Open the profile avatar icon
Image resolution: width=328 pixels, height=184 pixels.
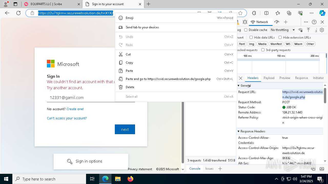(5, 4)
